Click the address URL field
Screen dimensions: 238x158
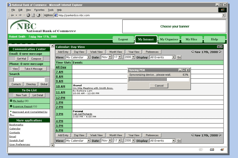[140, 15]
